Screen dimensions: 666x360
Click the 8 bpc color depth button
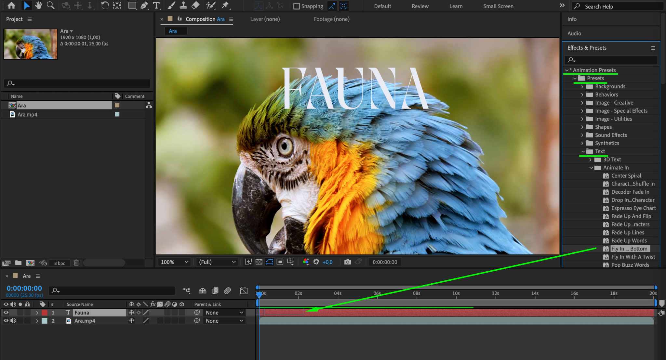[60, 263]
